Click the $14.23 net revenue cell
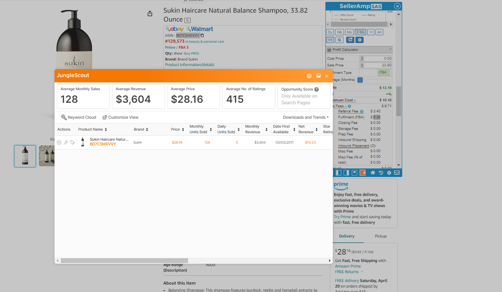Viewport: 502px width, 292px height. (x=310, y=142)
